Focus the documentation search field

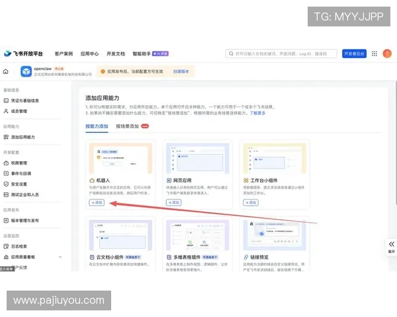coord(281,53)
